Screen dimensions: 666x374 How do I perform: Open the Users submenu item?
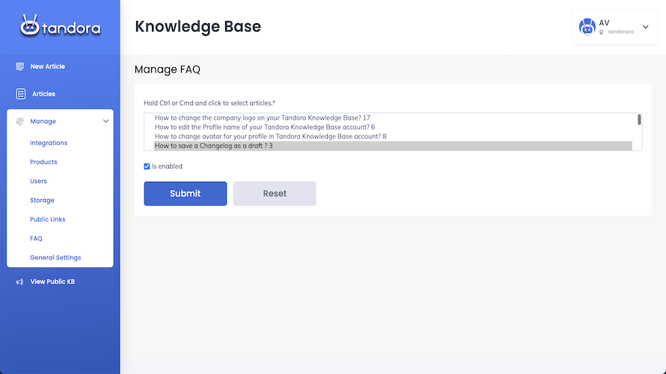[x=38, y=181]
